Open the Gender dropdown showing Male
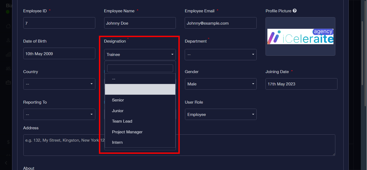The width and height of the screenshot is (367, 170). (x=220, y=84)
